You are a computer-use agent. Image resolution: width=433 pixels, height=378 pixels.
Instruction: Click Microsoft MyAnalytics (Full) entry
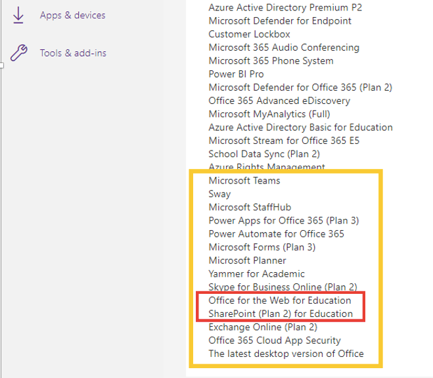[x=269, y=114]
